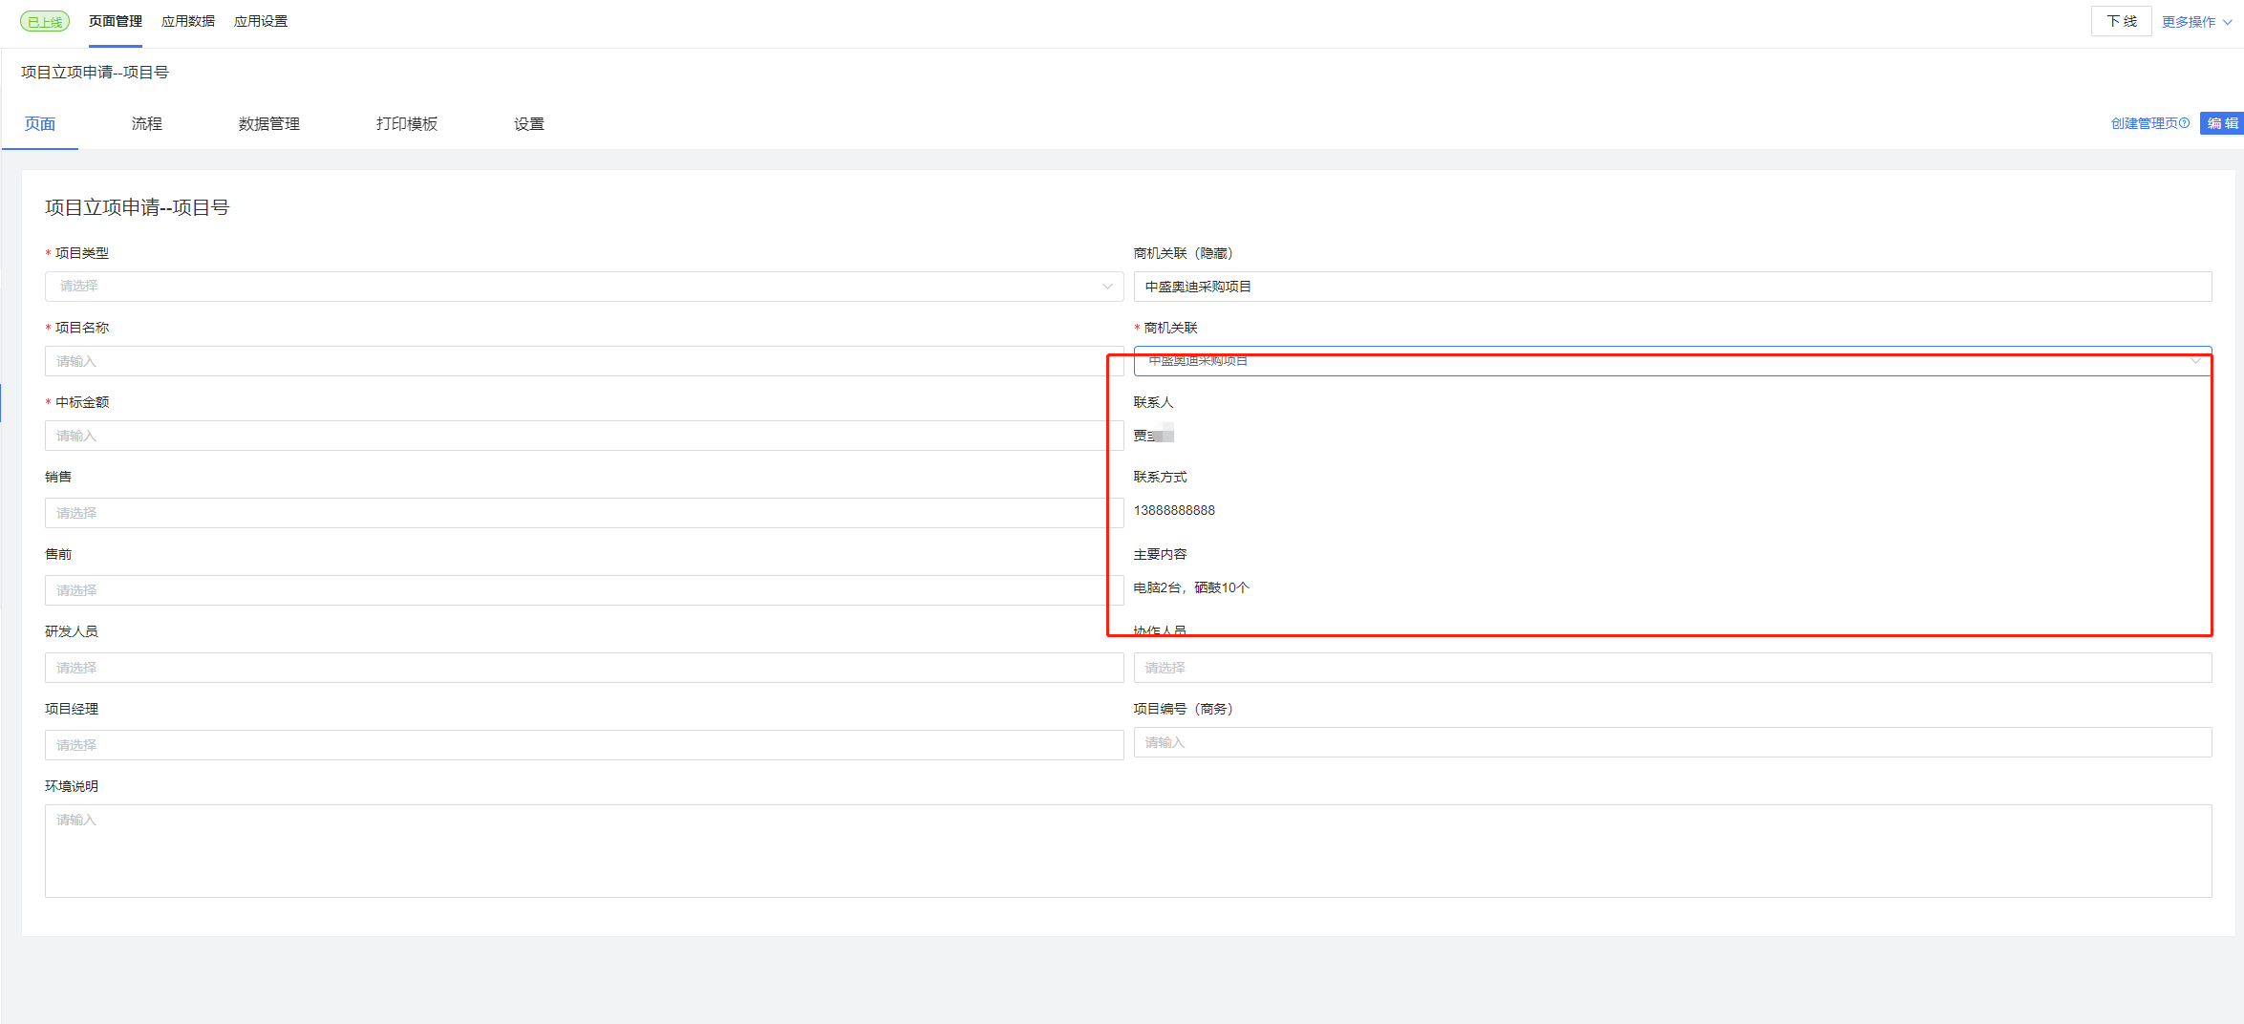Viewport: 2244px width, 1024px height.
Task: Click the 商机关联(隐藏) input field
Action: [1673, 287]
